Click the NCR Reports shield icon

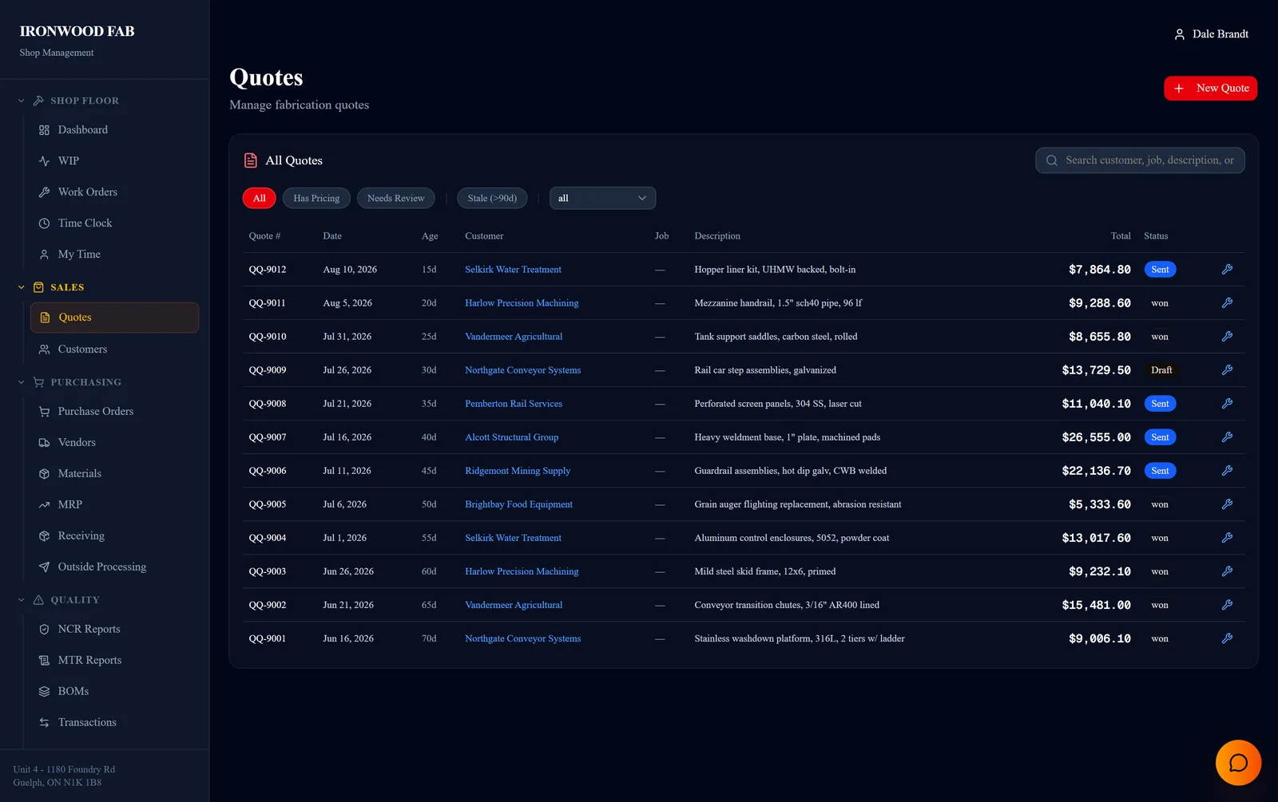pos(44,630)
